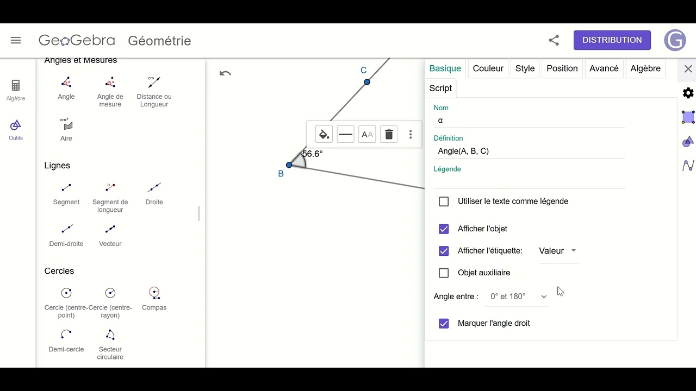The height and width of the screenshot is (391, 696).
Task: Select the Secteur circulaire tool
Action: [x=110, y=344]
